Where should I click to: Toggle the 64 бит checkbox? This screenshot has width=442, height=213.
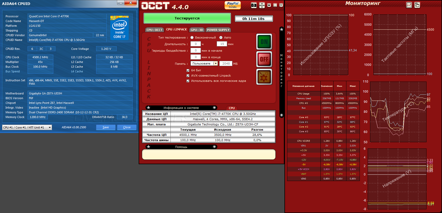pos(188,70)
